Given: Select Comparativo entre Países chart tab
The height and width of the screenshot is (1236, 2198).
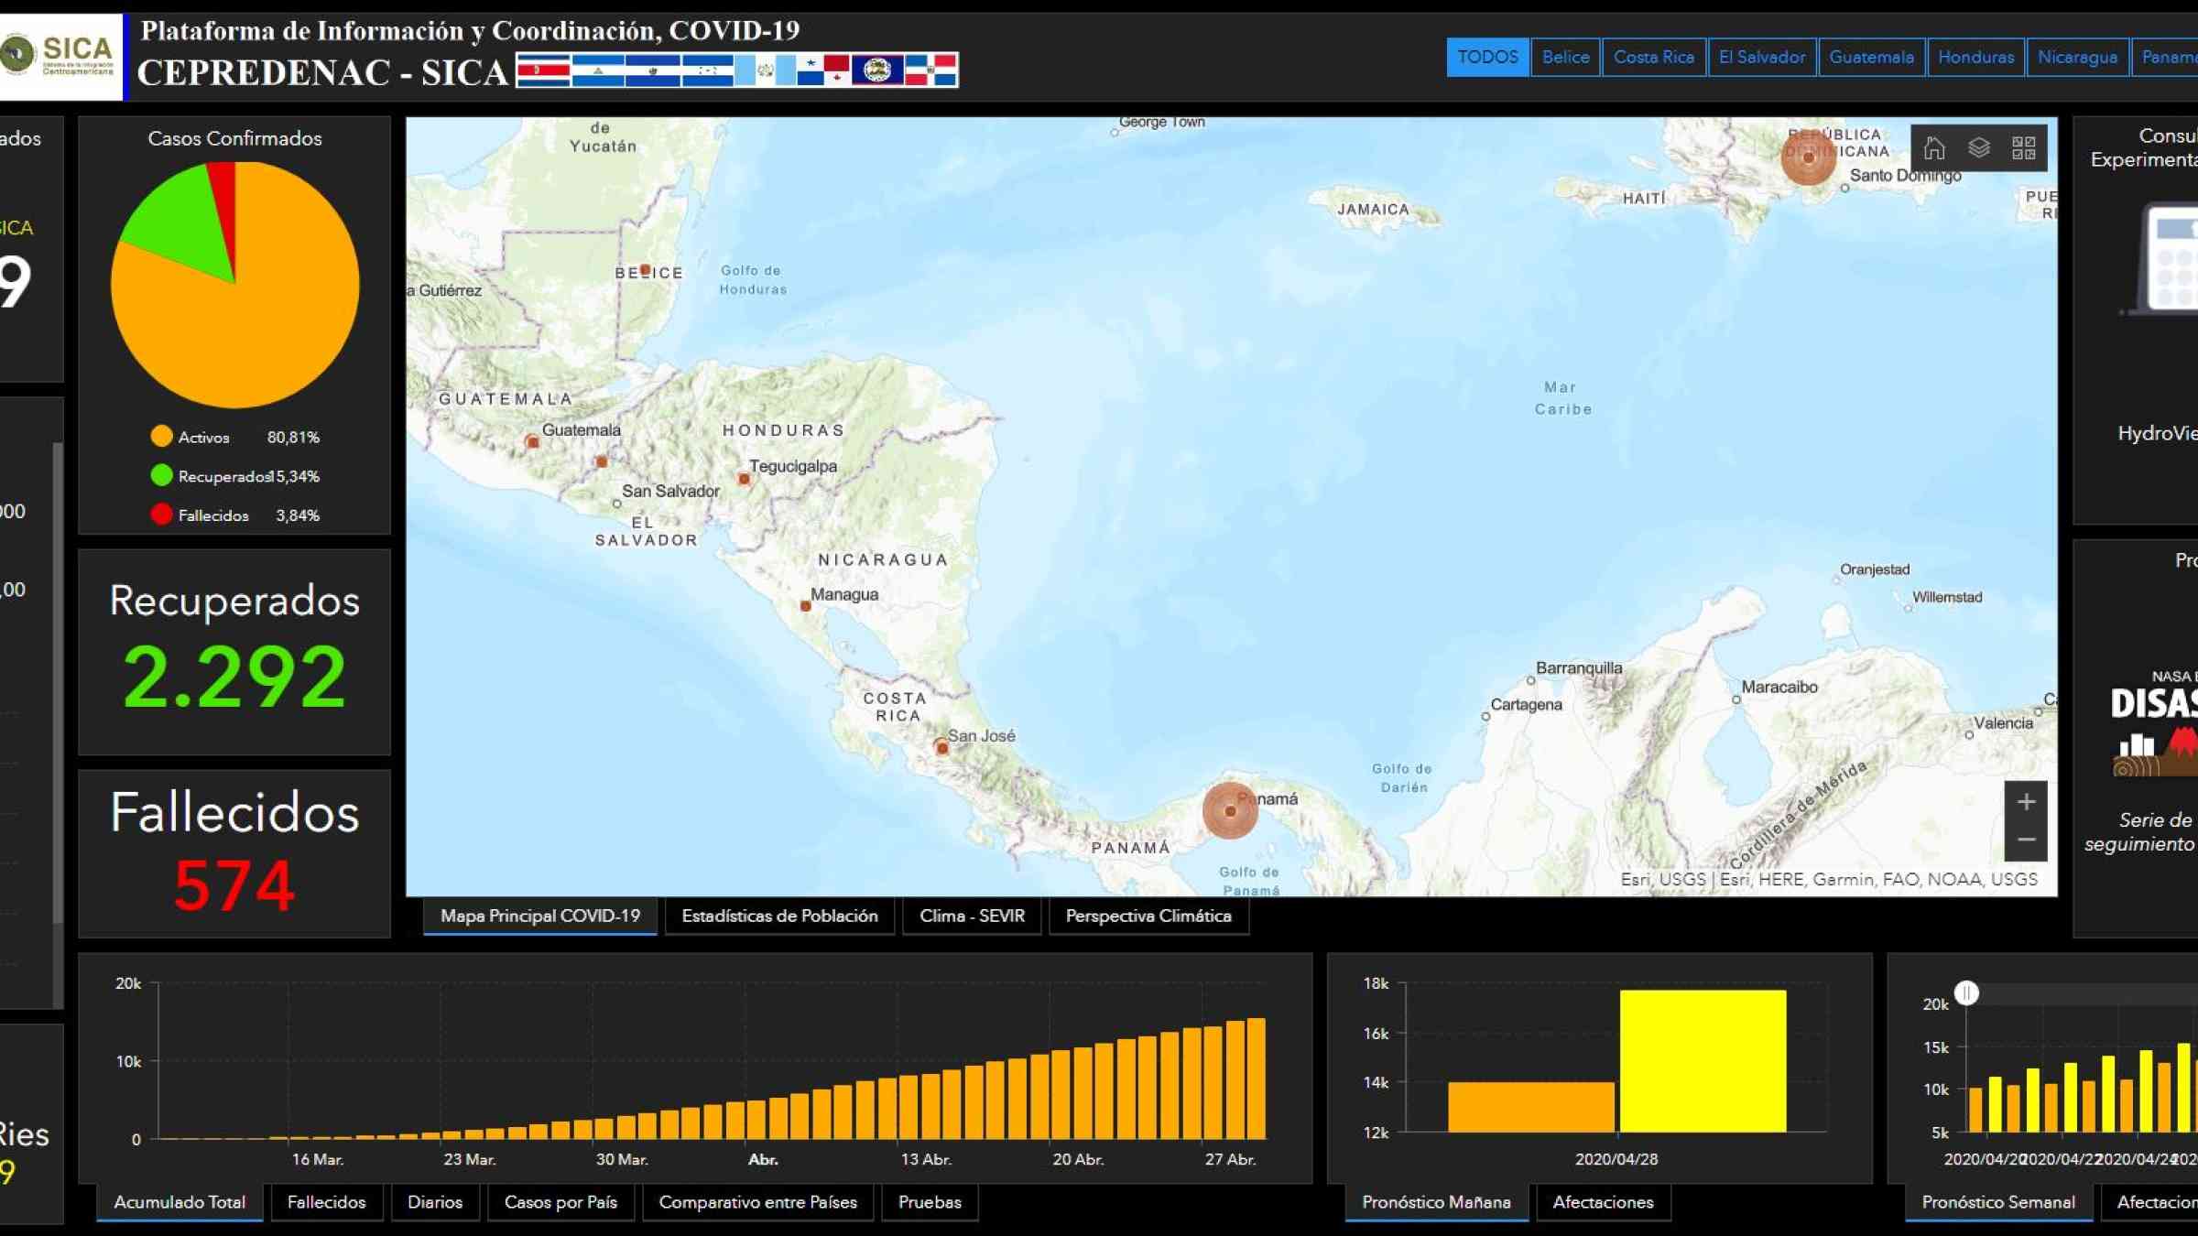Looking at the screenshot, I should pos(757,1202).
